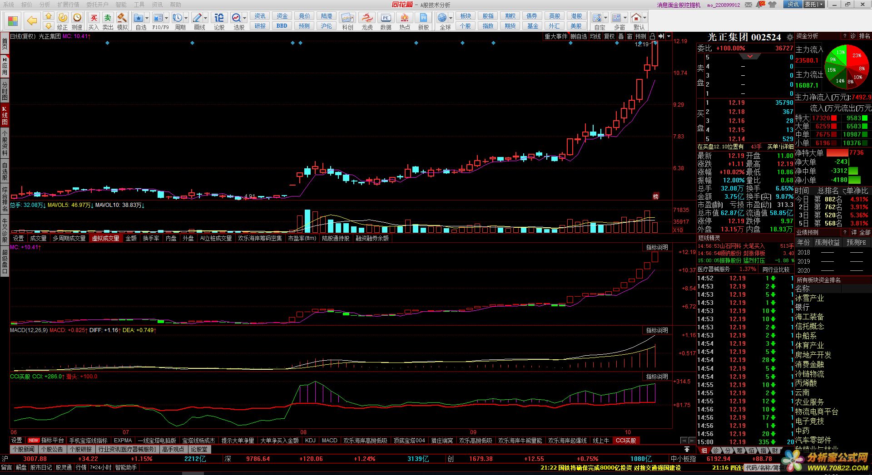Open the gear settings icon beside 光正集团
This screenshot has width=872, height=475.
pos(790,37)
